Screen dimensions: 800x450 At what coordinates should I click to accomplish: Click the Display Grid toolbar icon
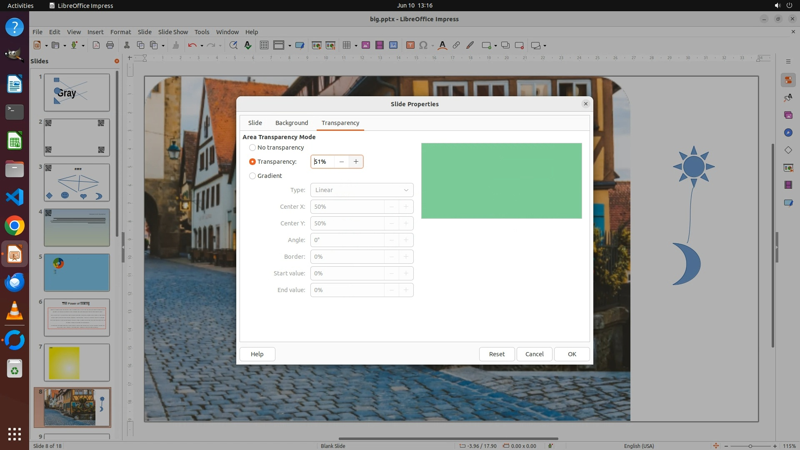[x=264, y=45]
